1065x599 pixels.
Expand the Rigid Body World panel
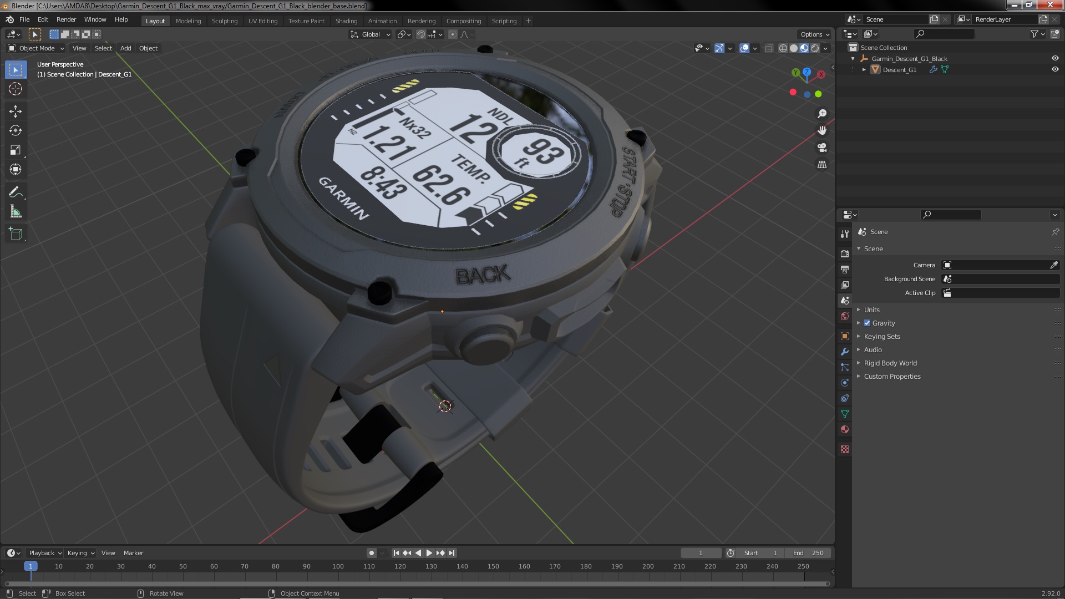(x=890, y=363)
